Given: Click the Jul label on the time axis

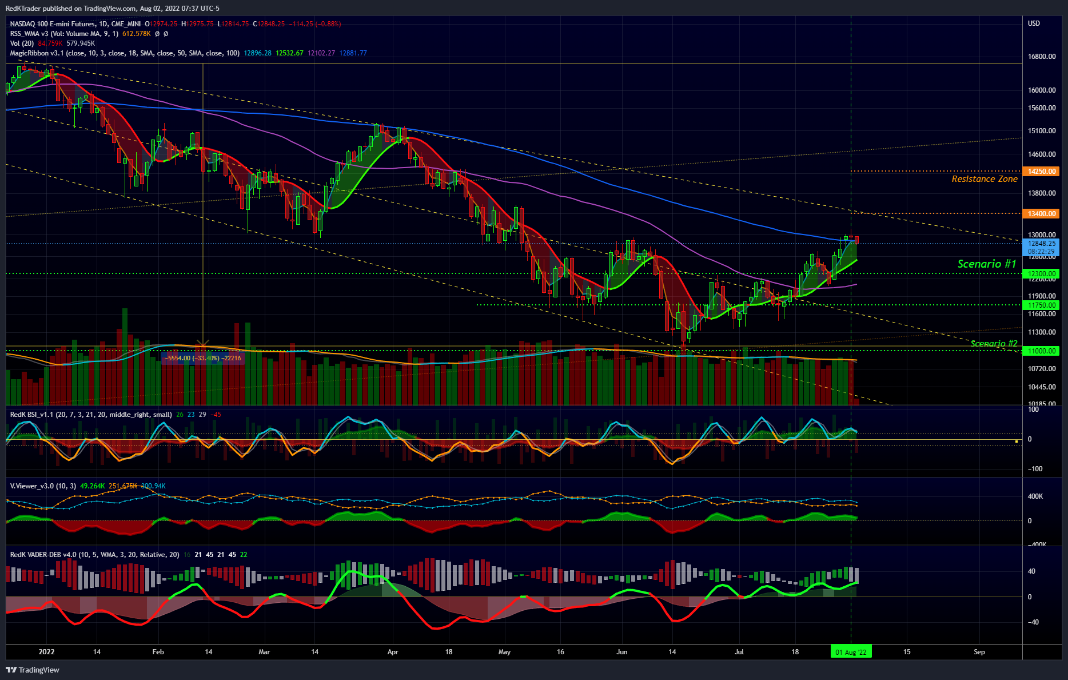Looking at the screenshot, I should pos(739,652).
